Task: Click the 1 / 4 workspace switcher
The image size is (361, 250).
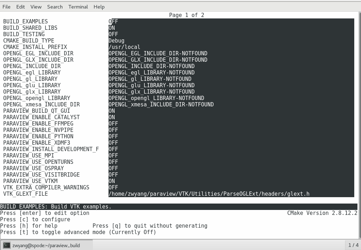Action: tap(353, 245)
